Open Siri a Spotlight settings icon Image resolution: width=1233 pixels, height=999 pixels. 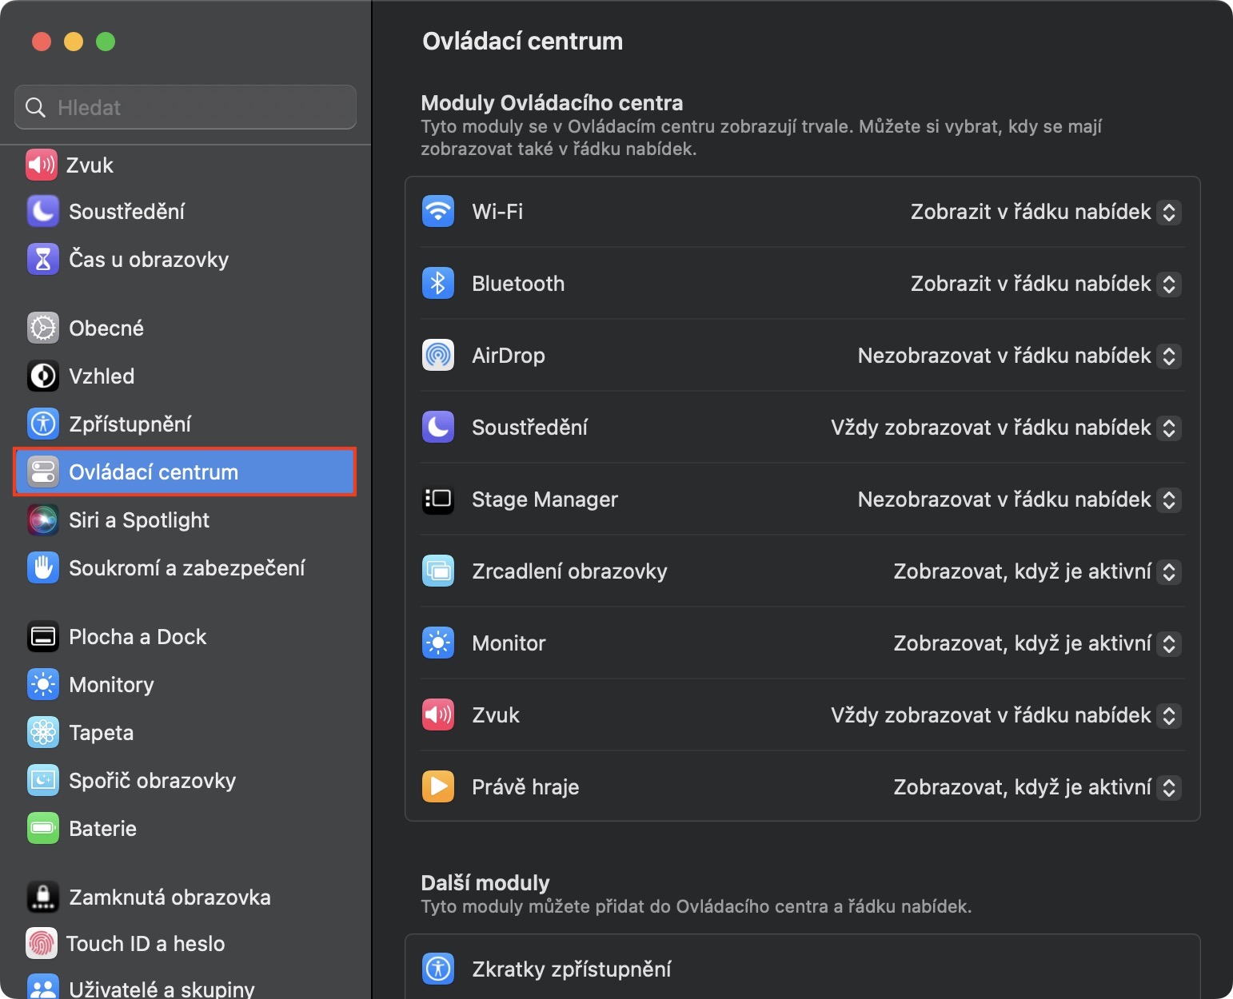pos(43,520)
